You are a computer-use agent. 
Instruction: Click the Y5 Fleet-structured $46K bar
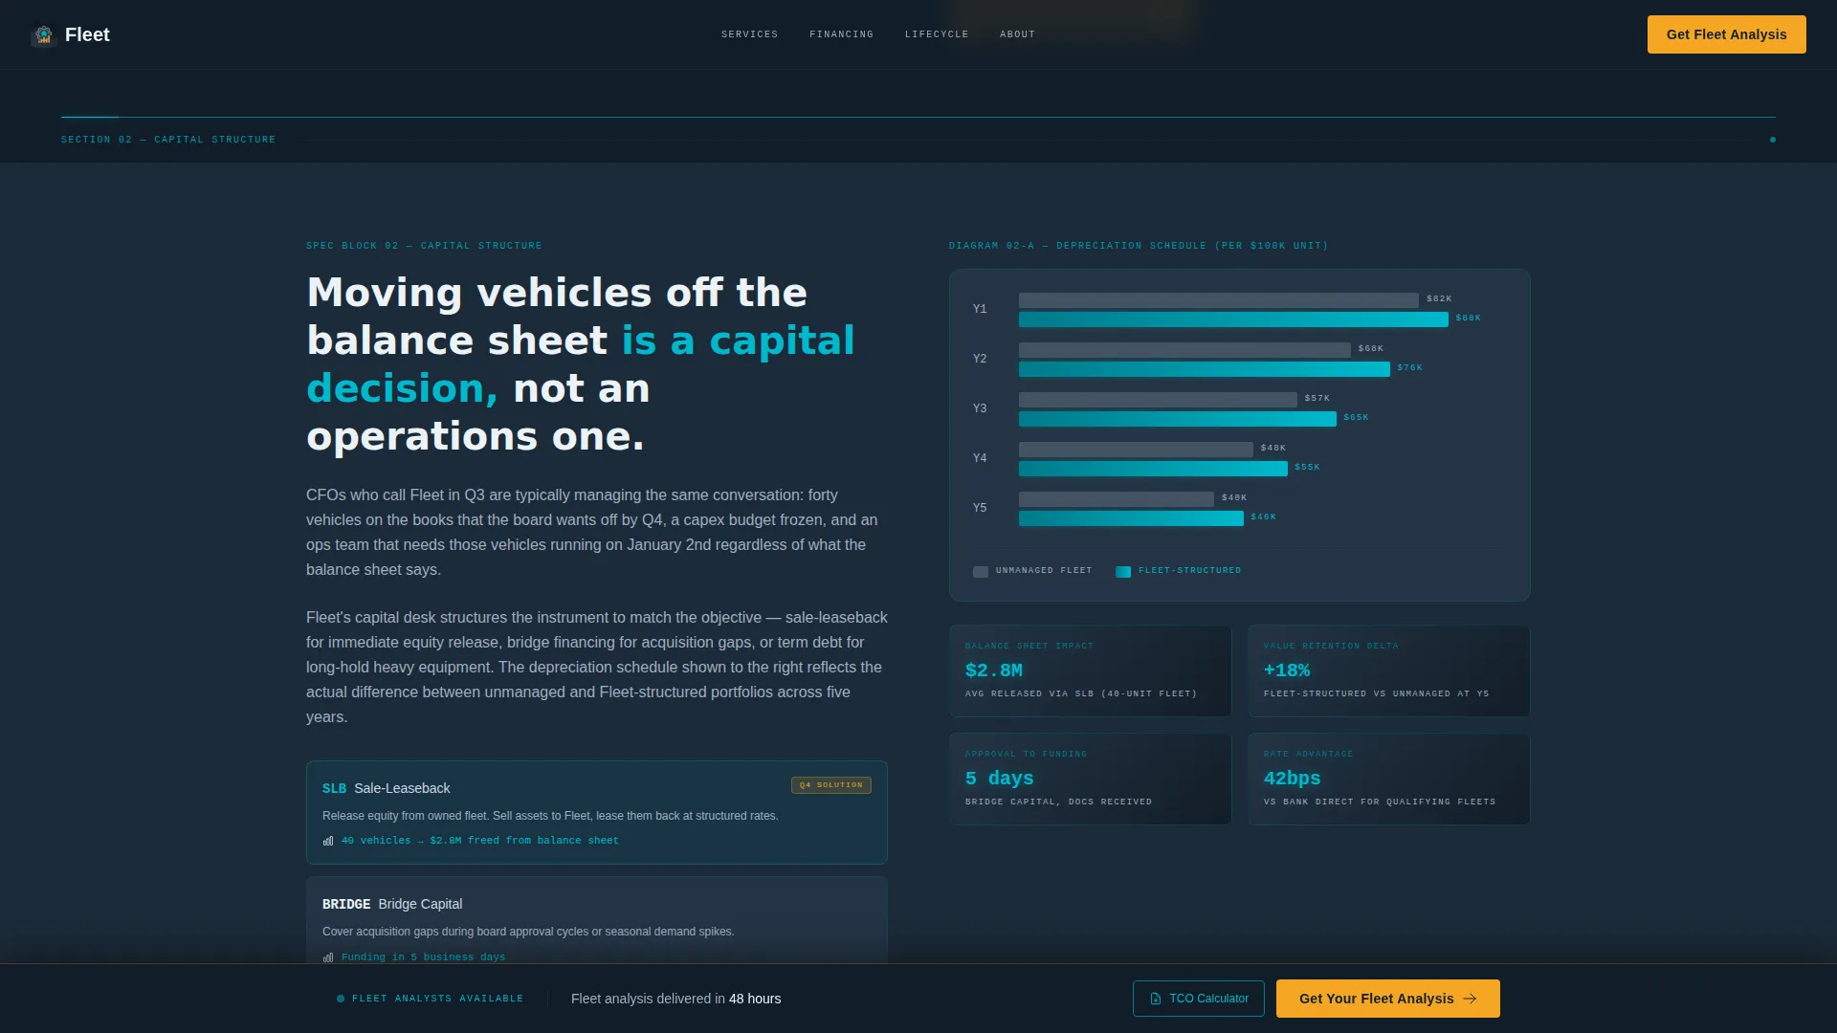tap(1131, 518)
